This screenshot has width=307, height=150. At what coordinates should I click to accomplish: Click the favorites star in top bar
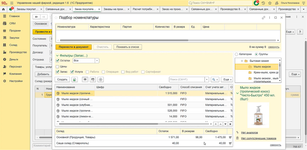[x=270, y=3]
